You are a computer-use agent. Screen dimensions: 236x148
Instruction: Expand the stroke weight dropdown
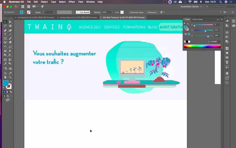(x=55, y=12)
